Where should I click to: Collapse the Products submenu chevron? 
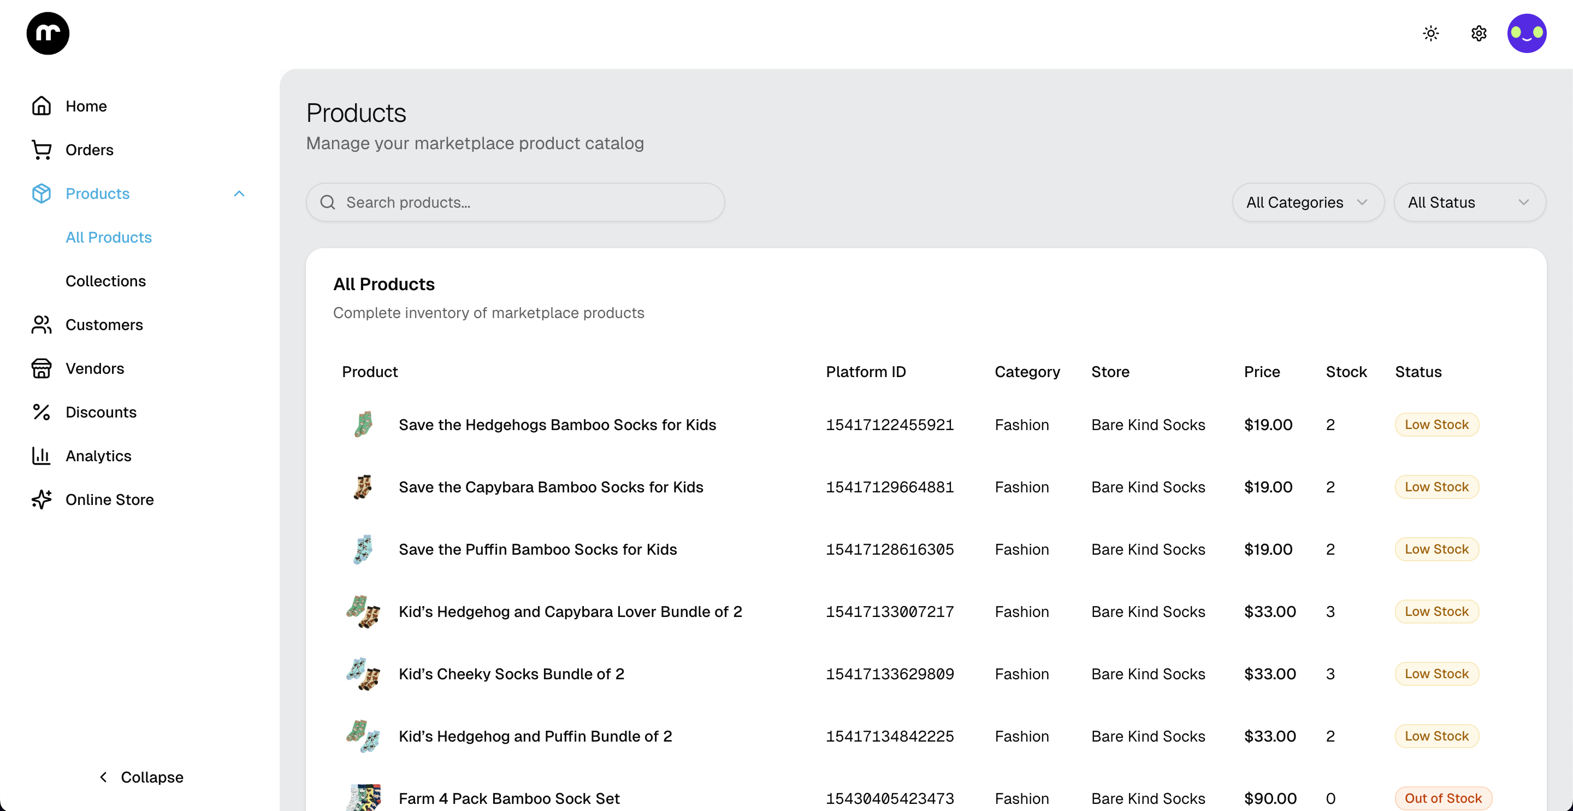[239, 194]
